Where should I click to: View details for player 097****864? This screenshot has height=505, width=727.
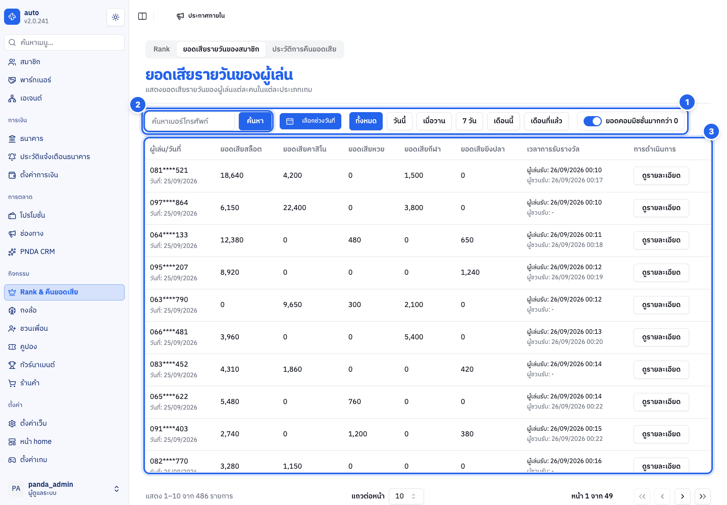point(661,208)
